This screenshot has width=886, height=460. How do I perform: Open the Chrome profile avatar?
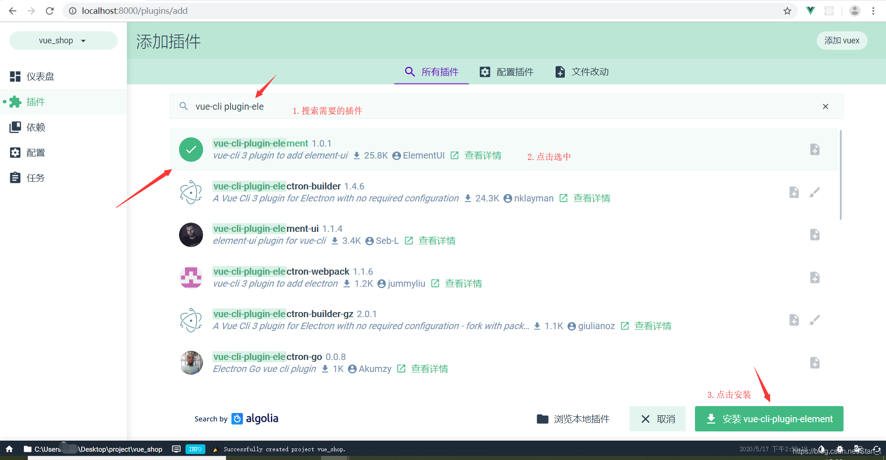pos(855,11)
